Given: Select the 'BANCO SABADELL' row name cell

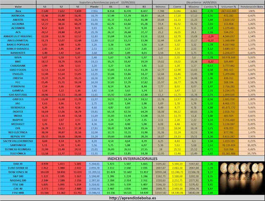Looking at the screenshot, I should tap(18, 49).
